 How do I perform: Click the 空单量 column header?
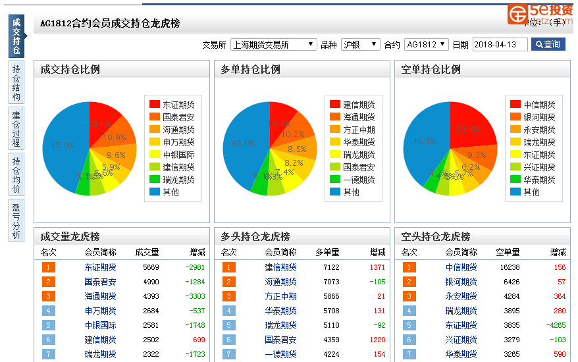508,253
